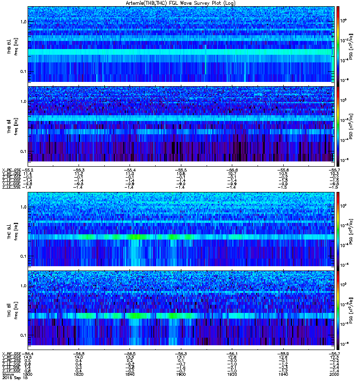The height and width of the screenshot is (381, 357).
Task: Click the '1920' time tick label
Action: click(x=232, y=374)
